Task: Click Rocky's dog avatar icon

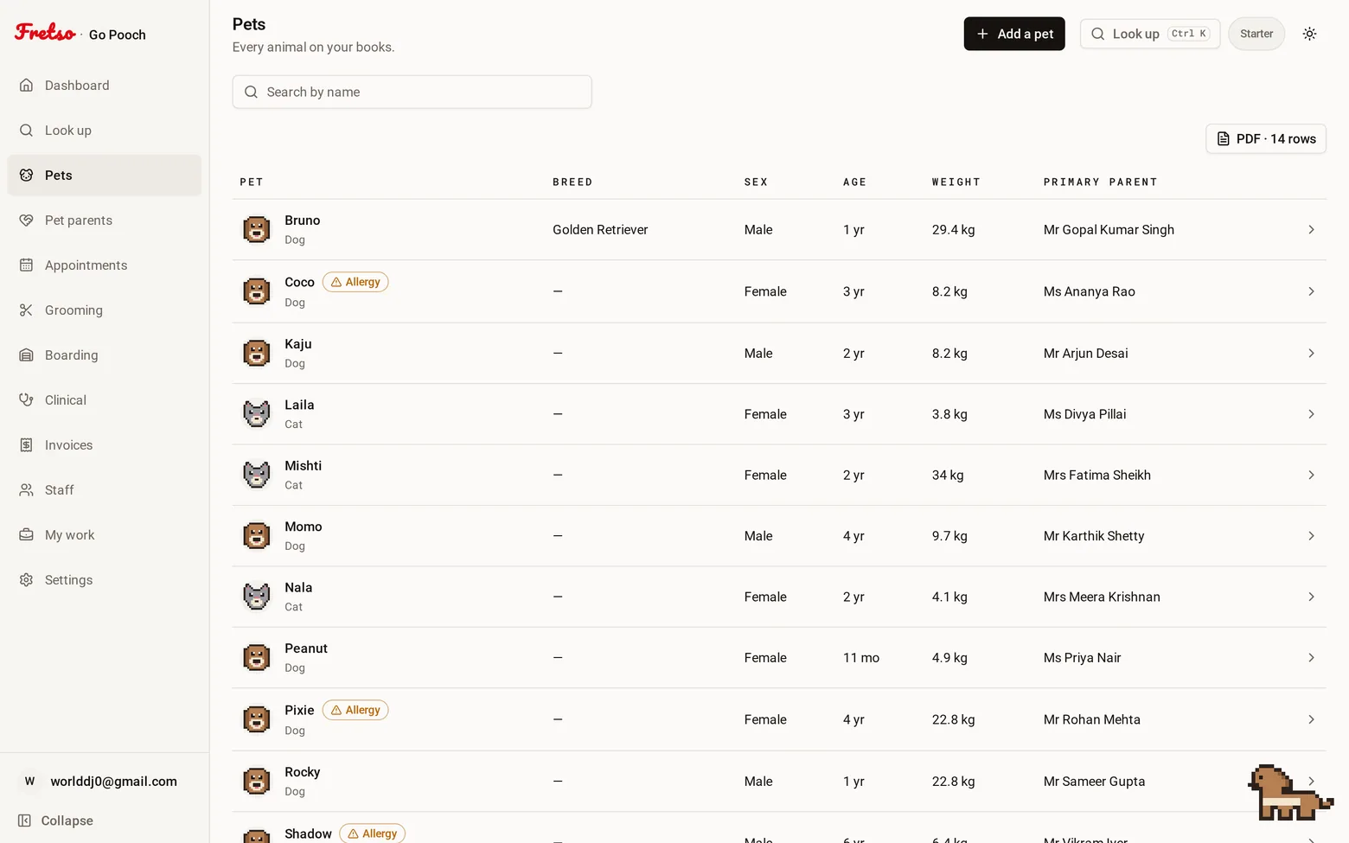Action: click(256, 781)
